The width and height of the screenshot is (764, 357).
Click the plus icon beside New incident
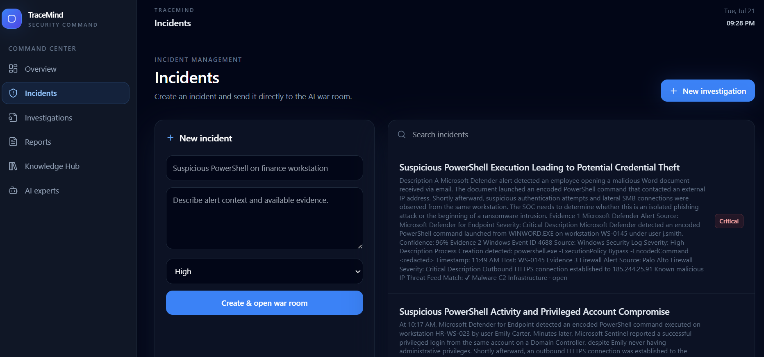pyautogui.click(x=171, y=138)
